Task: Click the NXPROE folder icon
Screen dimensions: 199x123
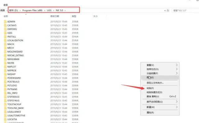Action: (5, 71)
